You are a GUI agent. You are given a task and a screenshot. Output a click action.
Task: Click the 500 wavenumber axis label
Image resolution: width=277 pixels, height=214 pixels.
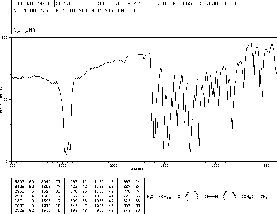pyautogui.click(x=267, y=166)
